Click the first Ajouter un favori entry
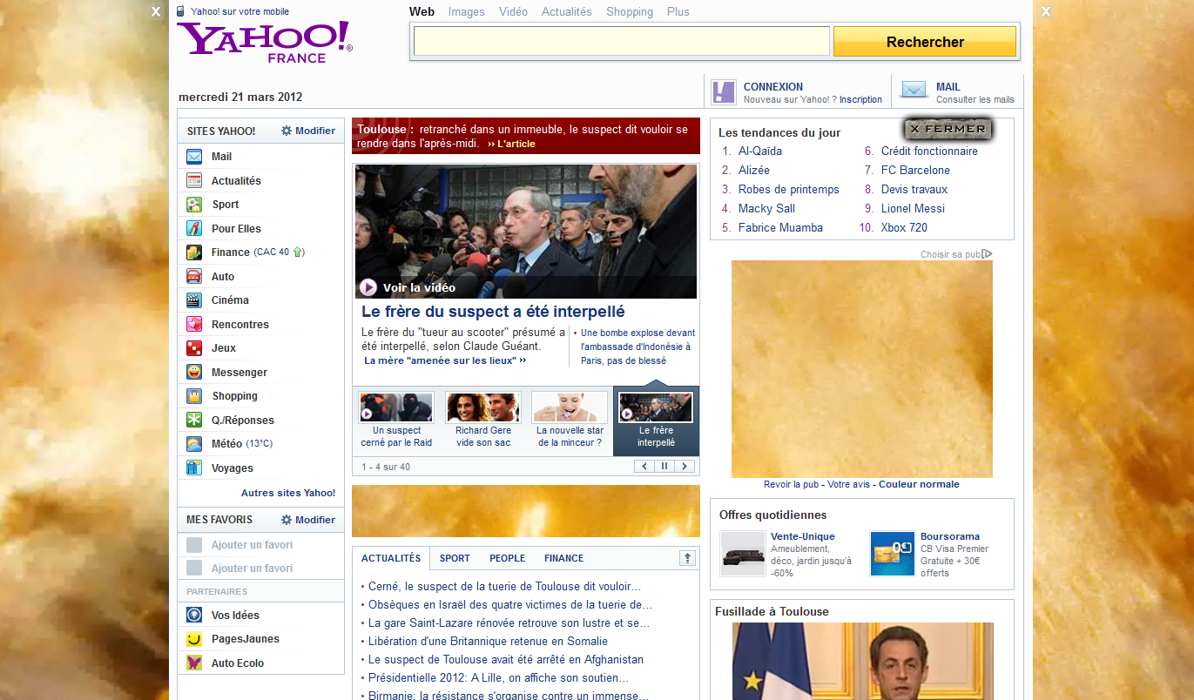1194x700 pixels. (x=252, y=545)
